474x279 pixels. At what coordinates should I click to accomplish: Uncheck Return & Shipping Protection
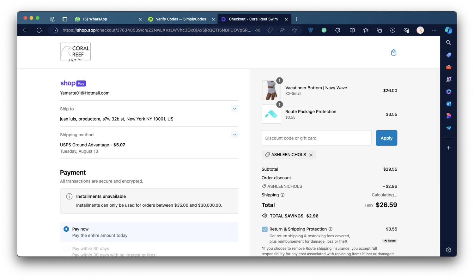[x=264, y=229]
